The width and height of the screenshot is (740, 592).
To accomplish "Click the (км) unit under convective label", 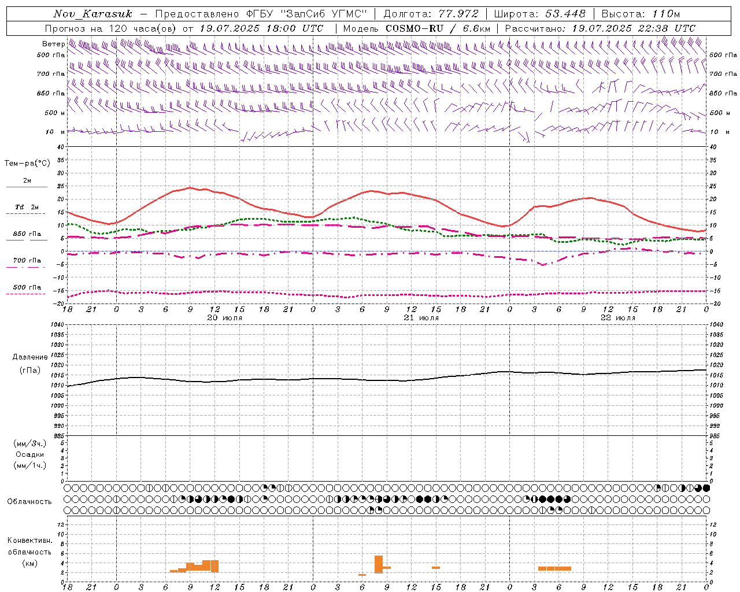I will click(x=29, y=563).
